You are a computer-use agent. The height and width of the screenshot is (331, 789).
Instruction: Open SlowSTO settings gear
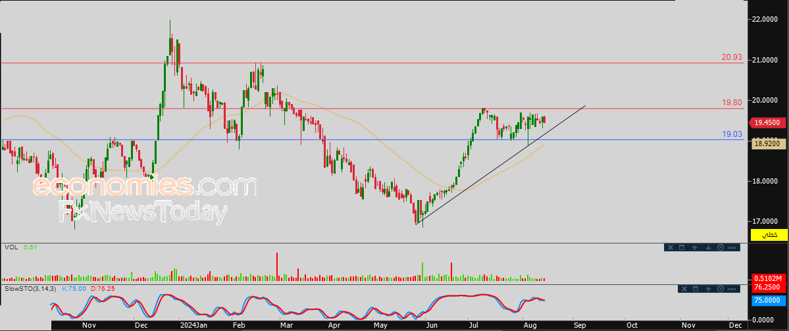pos(721,289)
